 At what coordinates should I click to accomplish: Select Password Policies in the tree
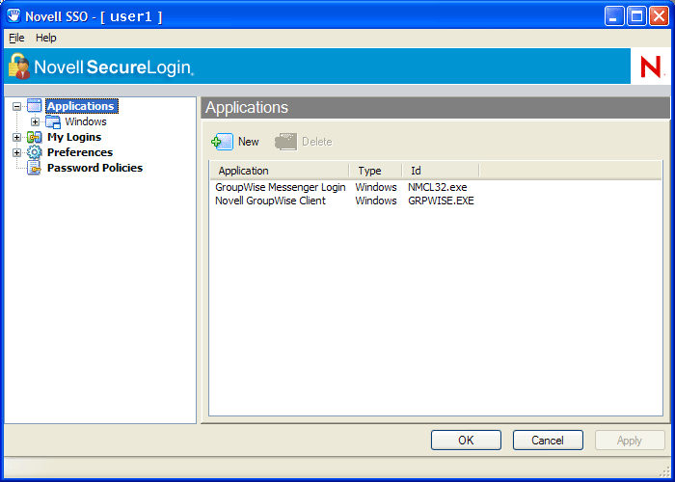94,168
